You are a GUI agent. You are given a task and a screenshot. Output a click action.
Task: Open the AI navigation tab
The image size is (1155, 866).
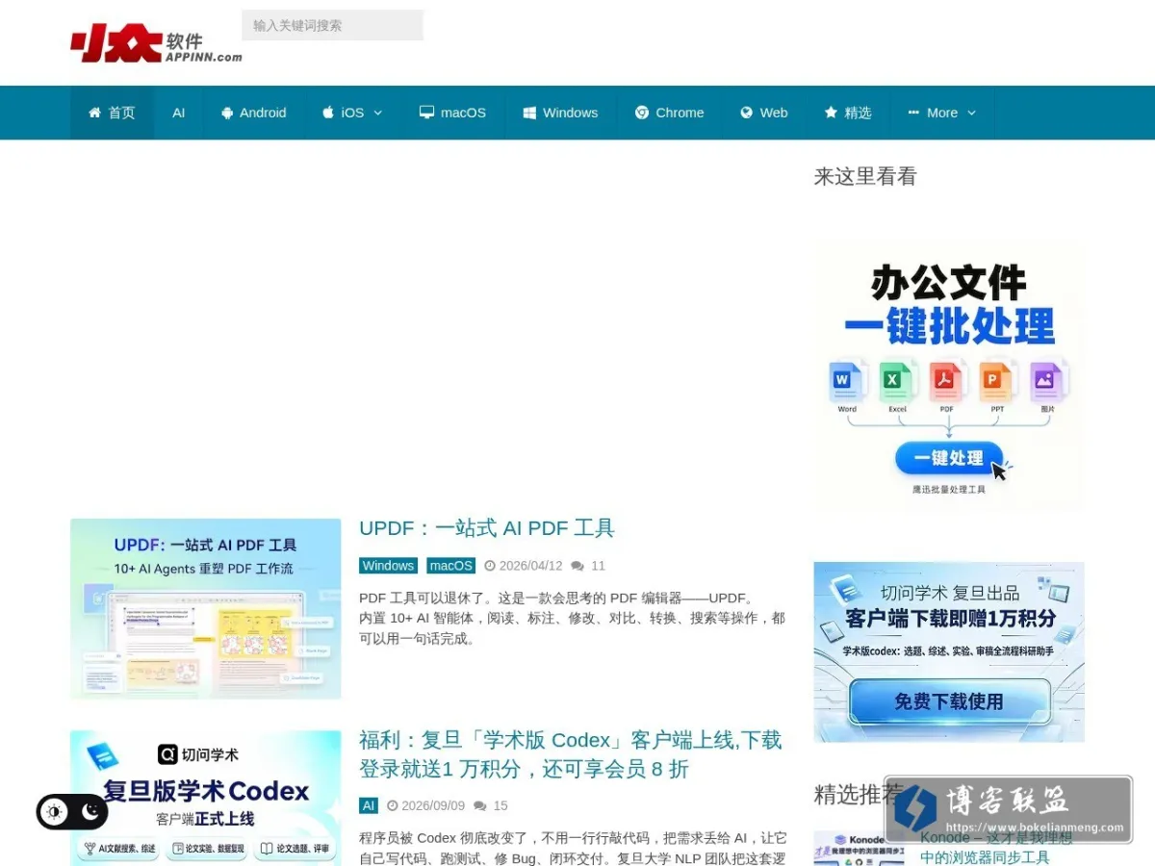point(178,113)
